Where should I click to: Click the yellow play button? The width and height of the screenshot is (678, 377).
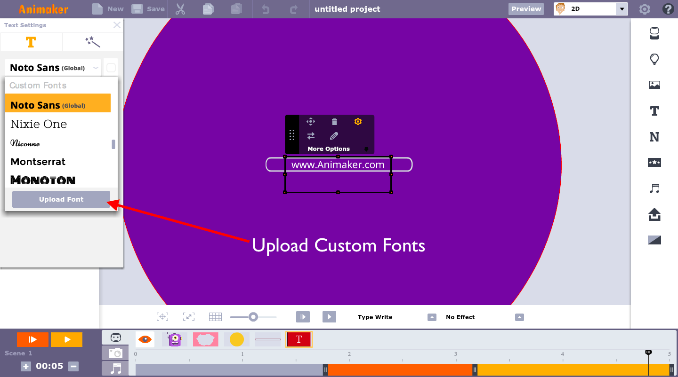pos(67,339)
